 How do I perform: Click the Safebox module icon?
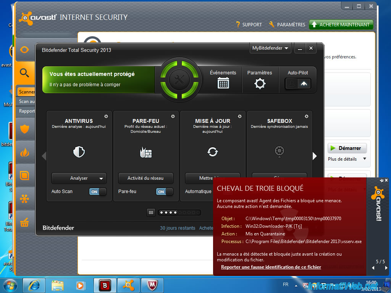[x=279, y=151]
